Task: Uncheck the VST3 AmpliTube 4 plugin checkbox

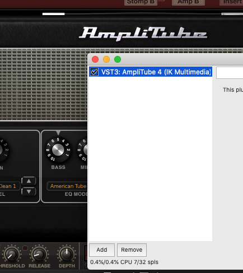Action: [95, 72]
